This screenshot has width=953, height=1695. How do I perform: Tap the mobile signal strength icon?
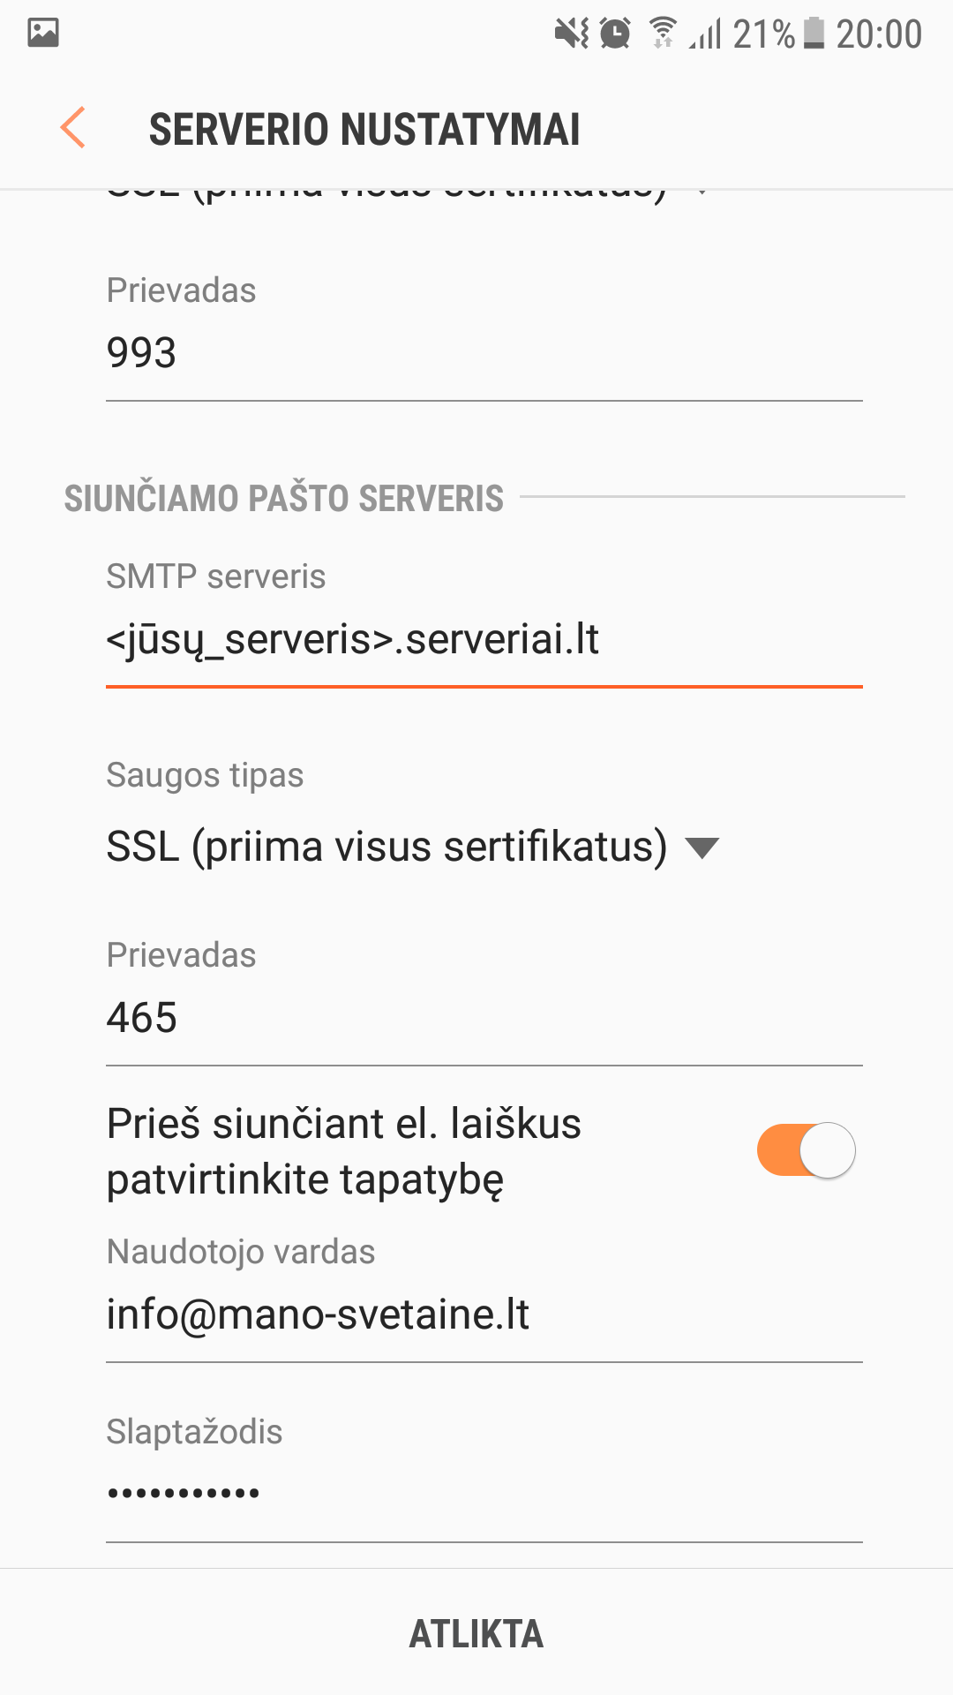[x=706, y=35]
